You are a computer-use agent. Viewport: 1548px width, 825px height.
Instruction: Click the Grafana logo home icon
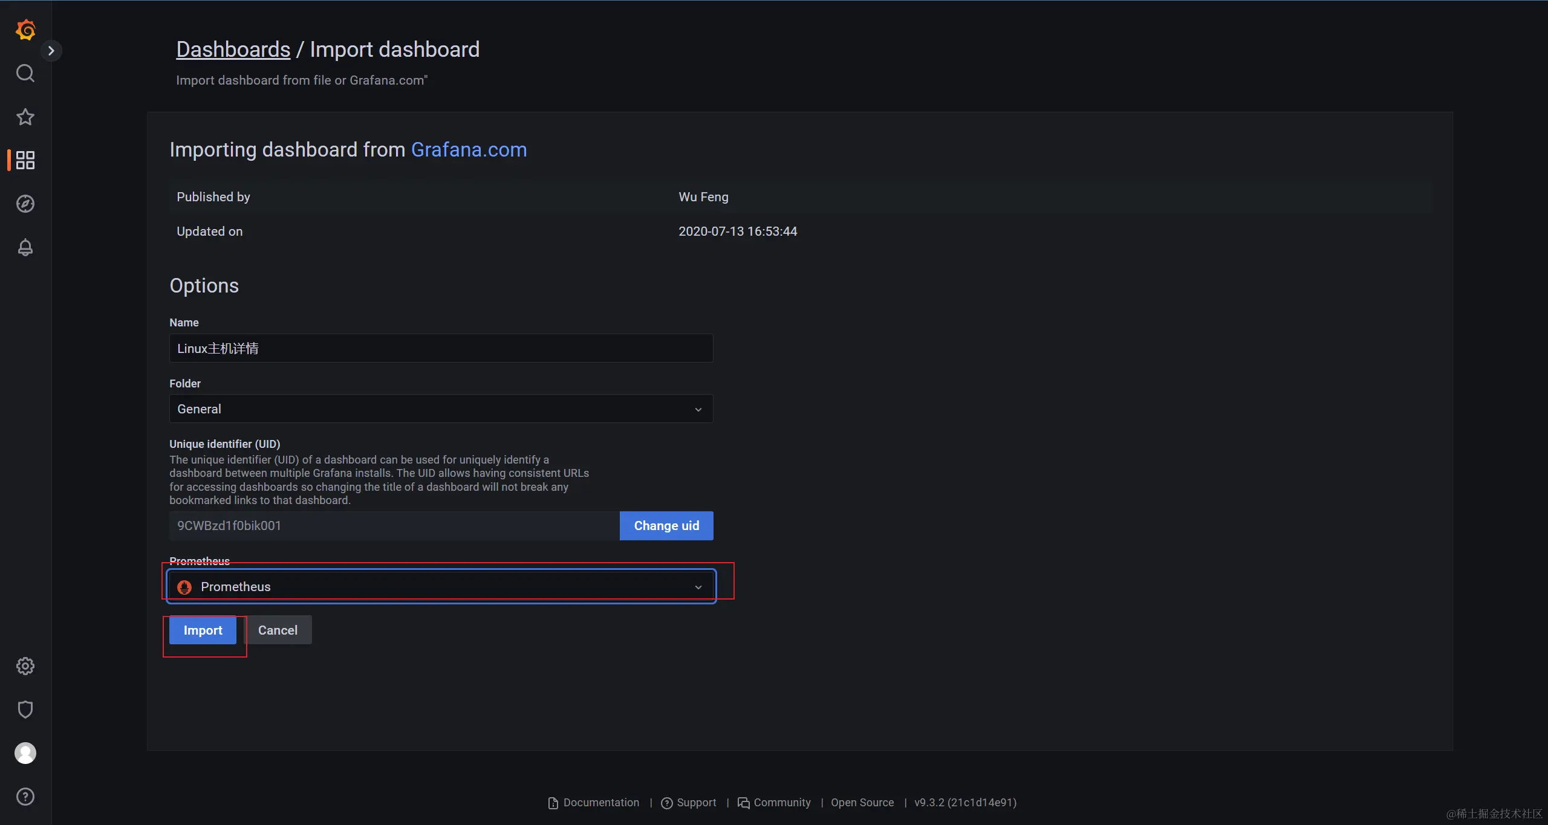point(25,30)
